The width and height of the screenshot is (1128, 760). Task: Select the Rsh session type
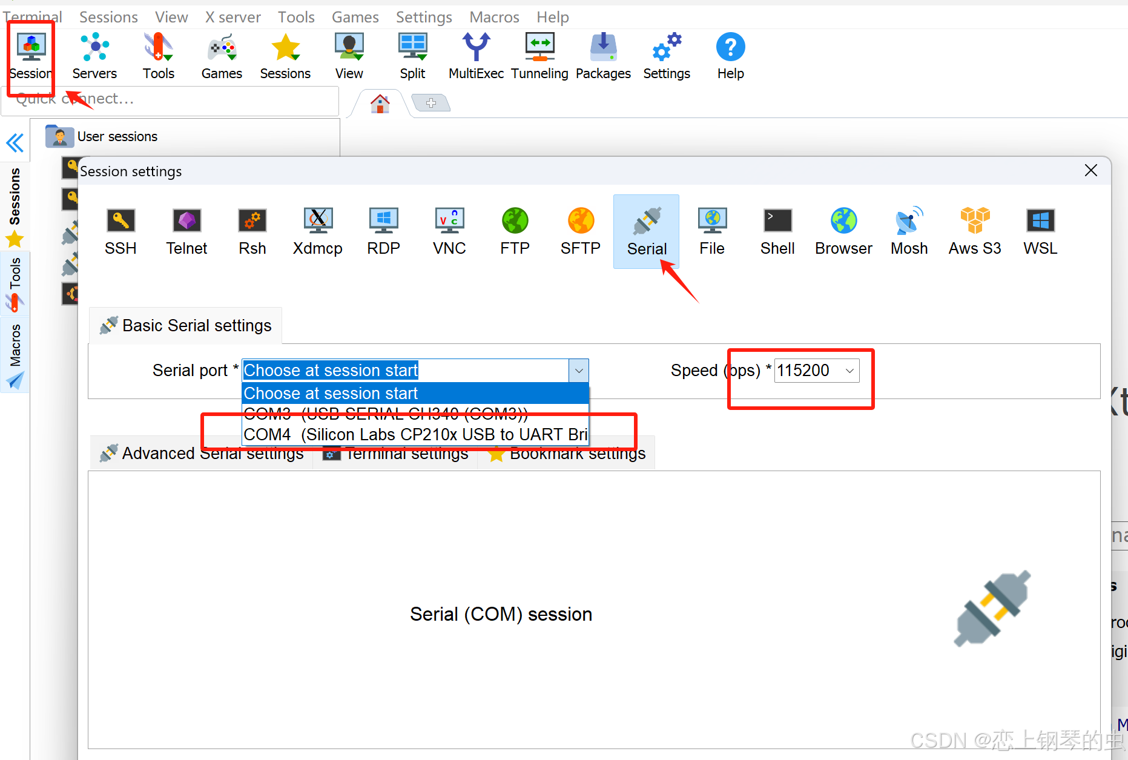pyautogui.click(x=252, y=231)
